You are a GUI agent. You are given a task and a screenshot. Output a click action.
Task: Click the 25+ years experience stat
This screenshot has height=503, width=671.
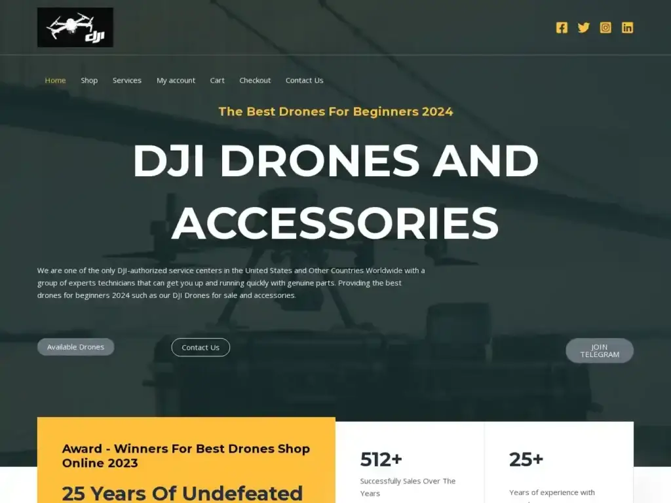click(x=526, y=460)
